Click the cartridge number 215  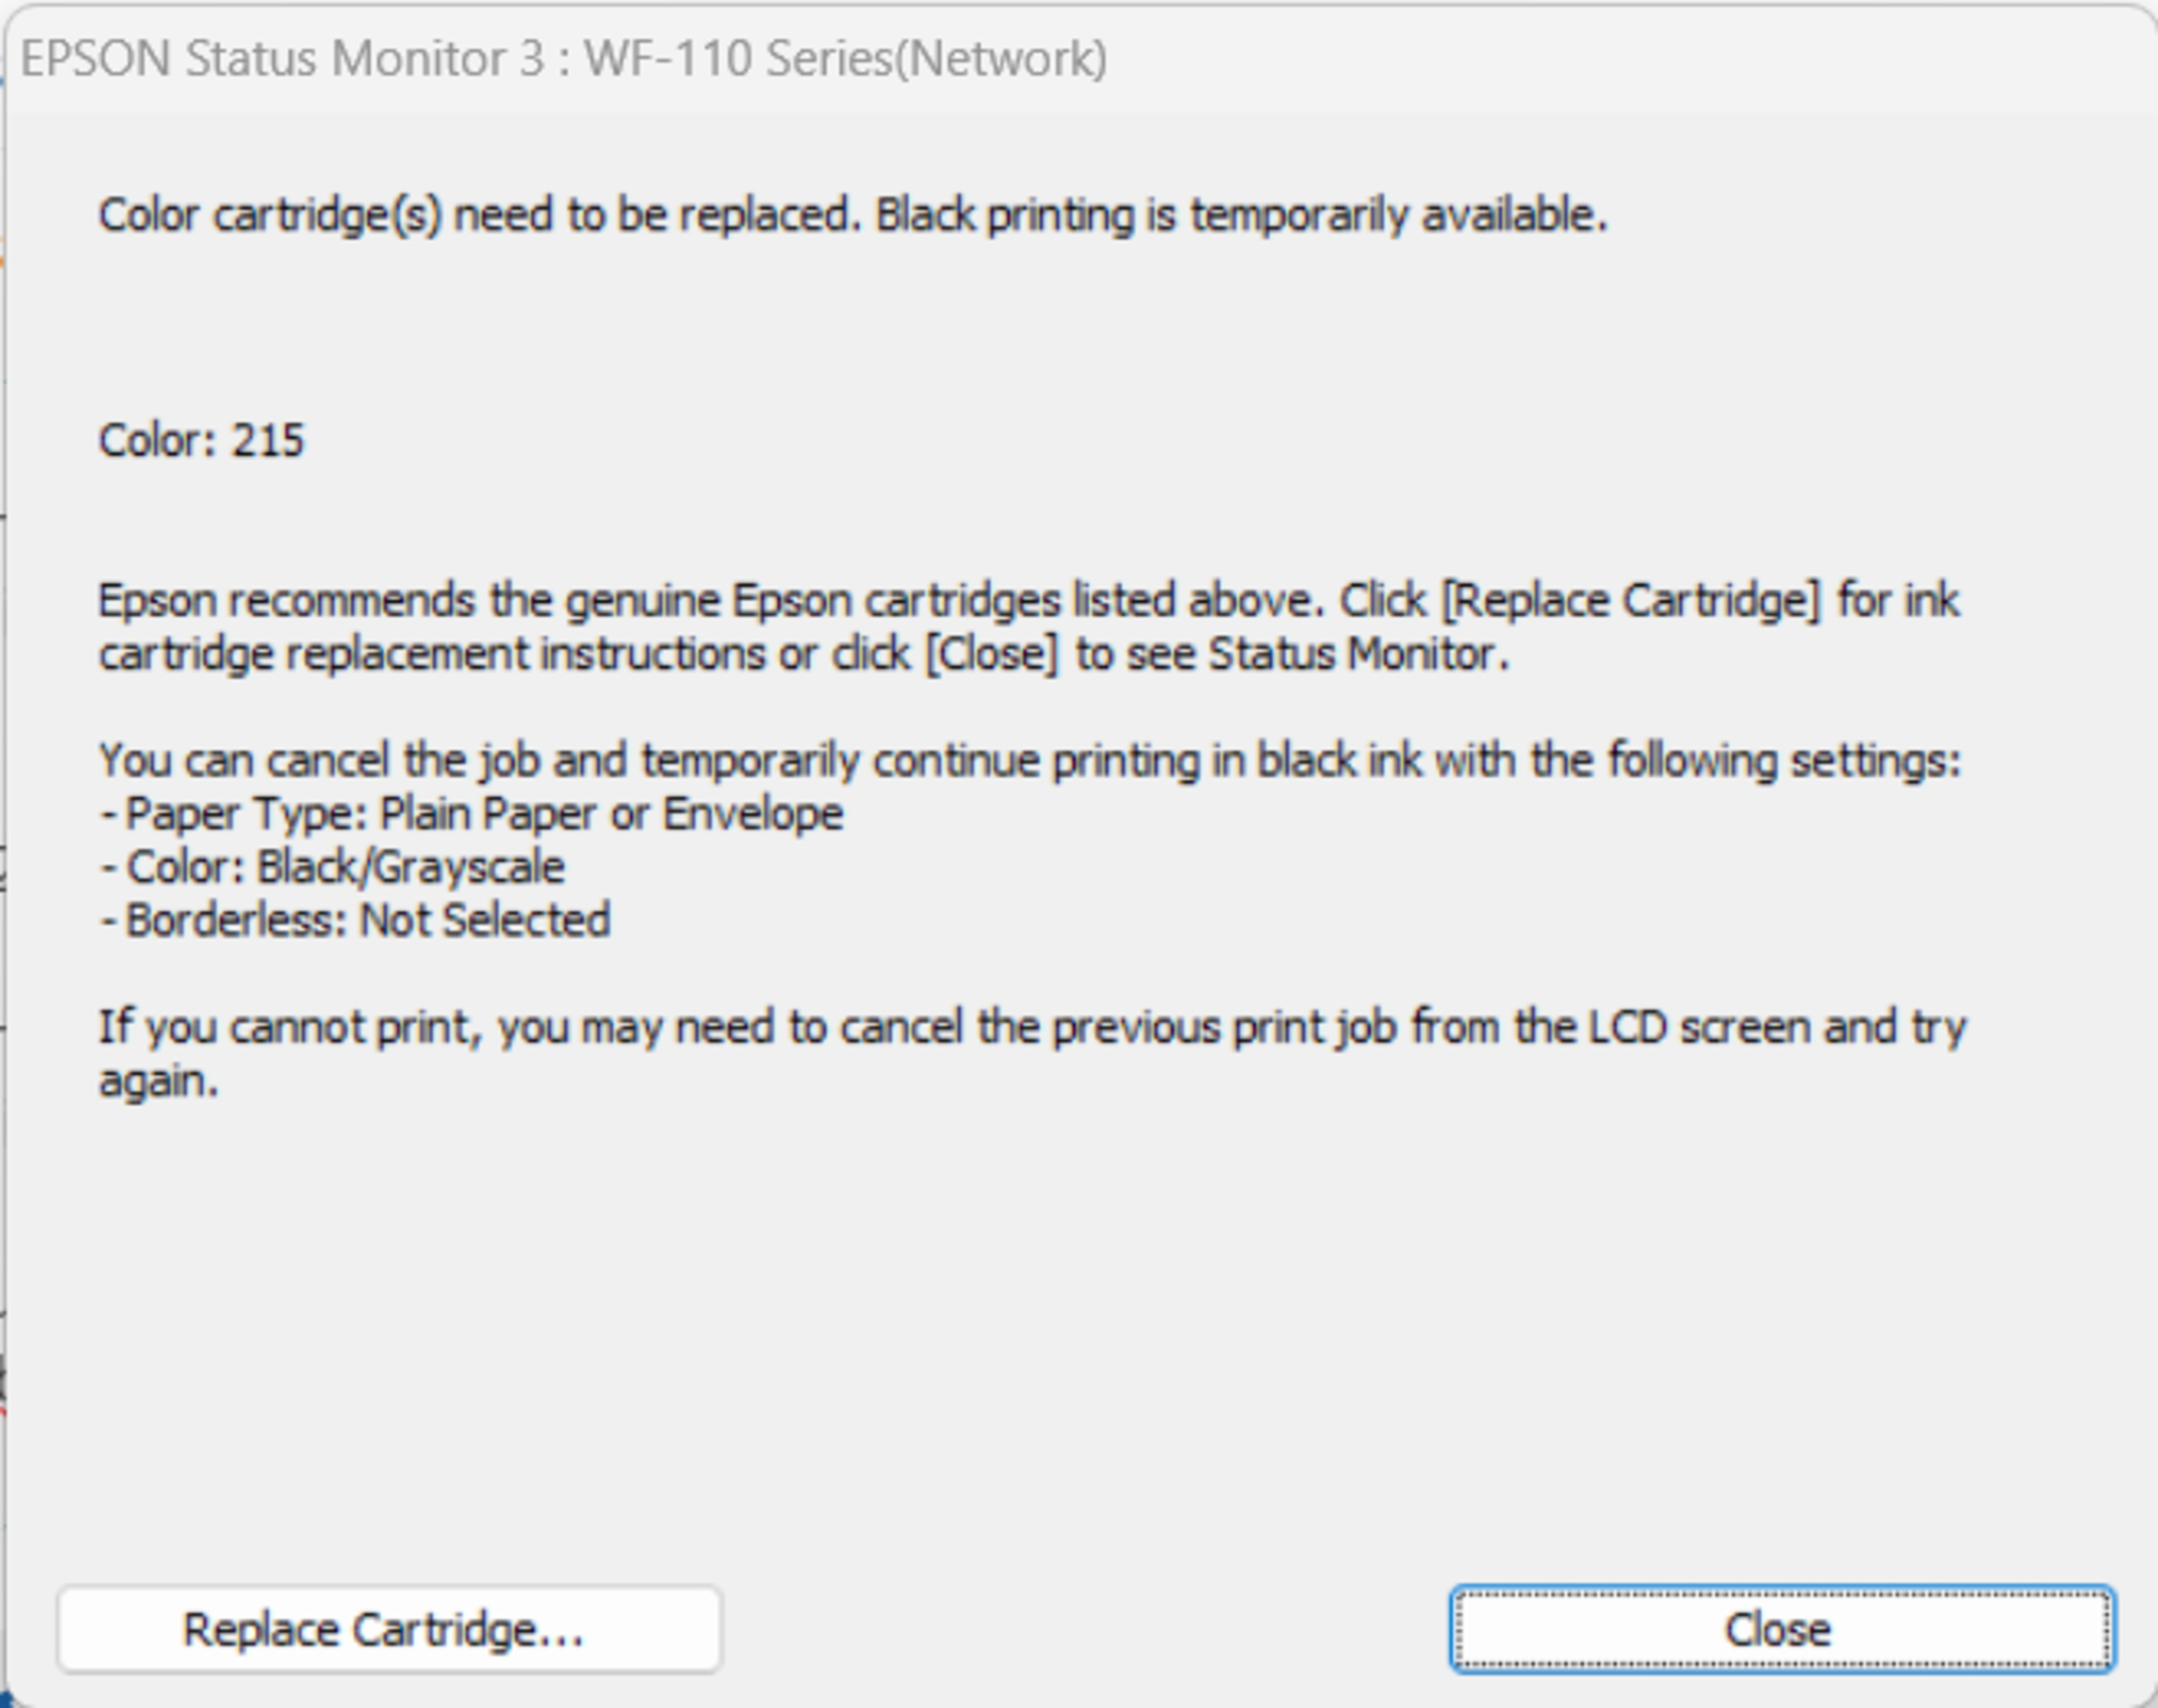point(267,440)
